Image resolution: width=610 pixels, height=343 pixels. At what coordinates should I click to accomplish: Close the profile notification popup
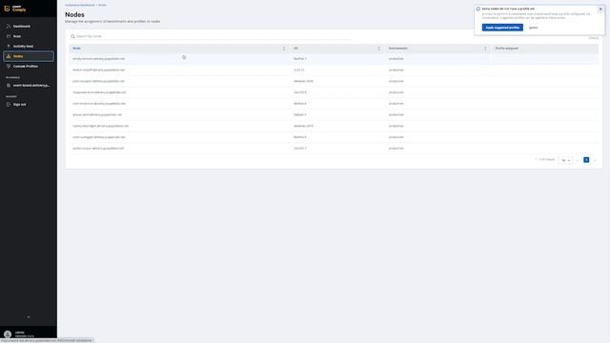(600, 9)
